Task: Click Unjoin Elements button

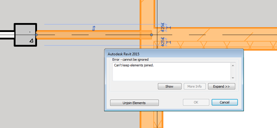Action: [x=134, y=103]
